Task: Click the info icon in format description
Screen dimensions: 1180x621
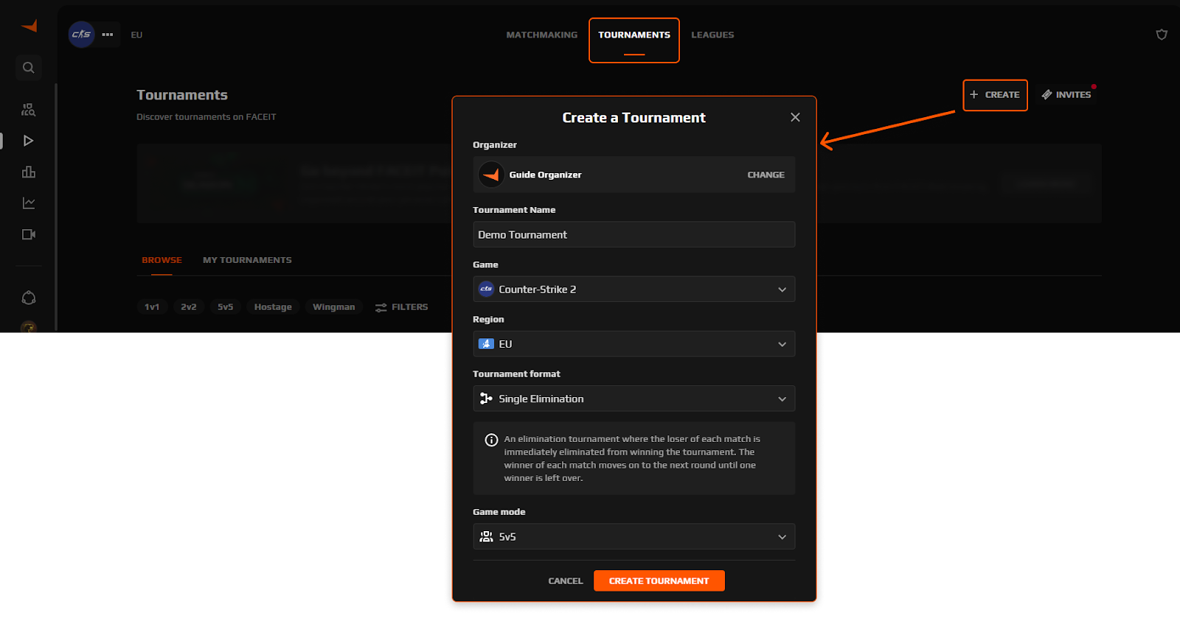Action: pyautogui.click(x=491, y=440)
